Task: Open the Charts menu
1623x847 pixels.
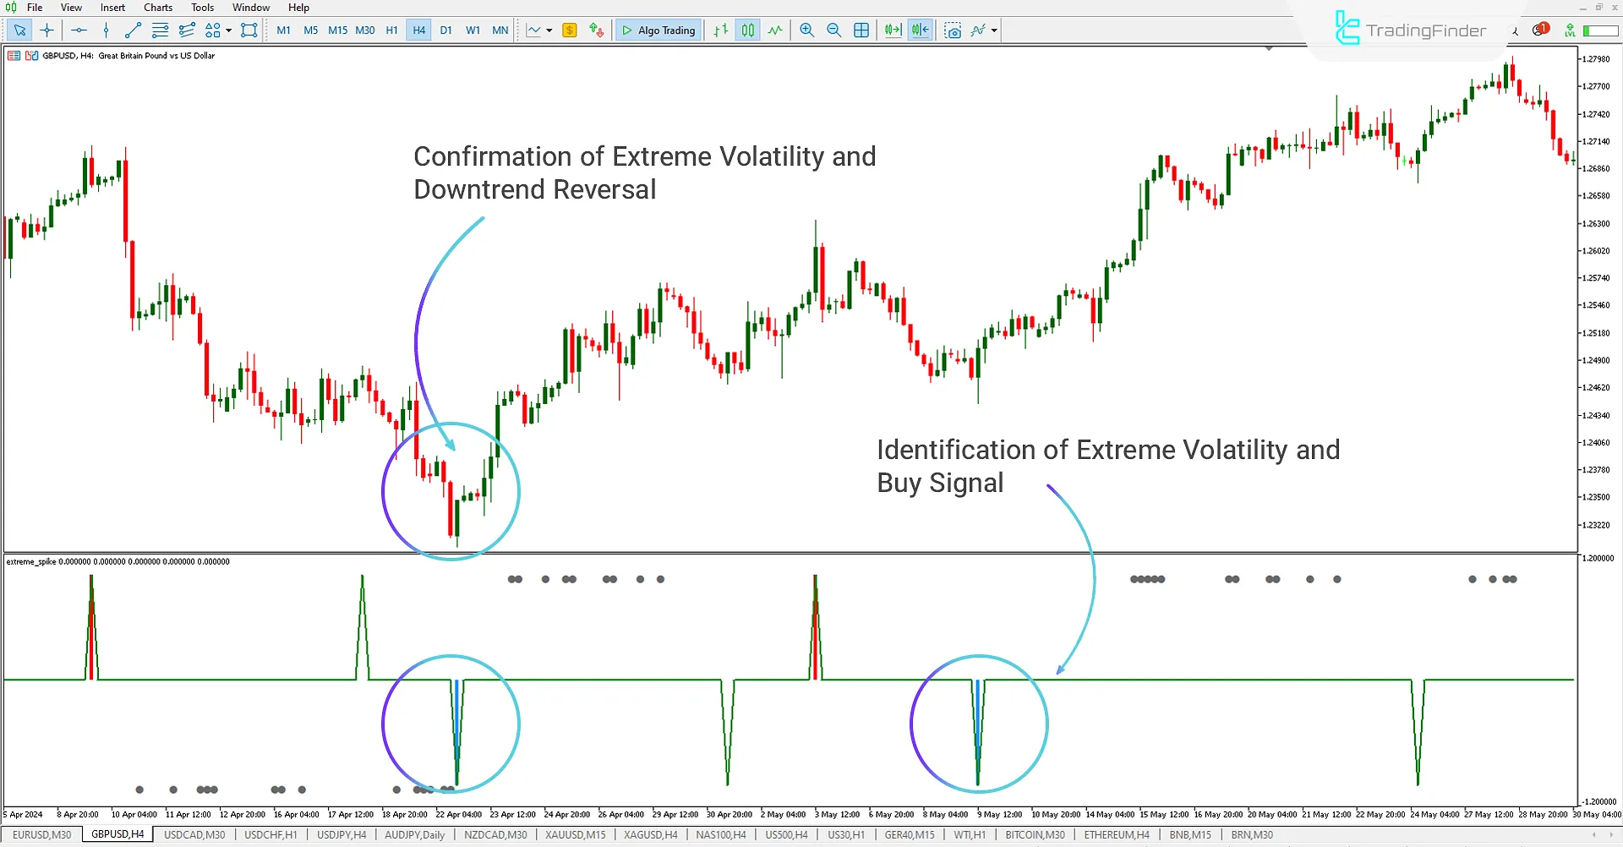Action: (157, 8)
